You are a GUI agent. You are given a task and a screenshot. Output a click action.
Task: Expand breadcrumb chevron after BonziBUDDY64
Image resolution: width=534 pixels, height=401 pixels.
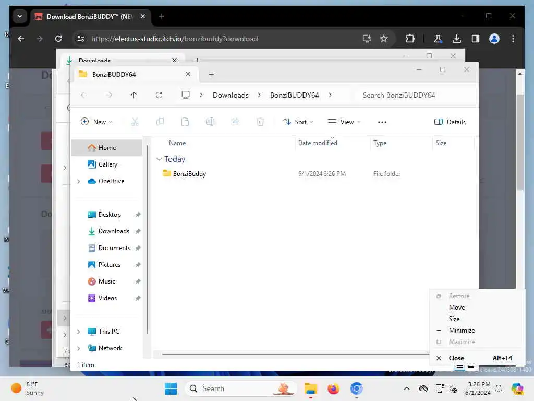(330, 95)
